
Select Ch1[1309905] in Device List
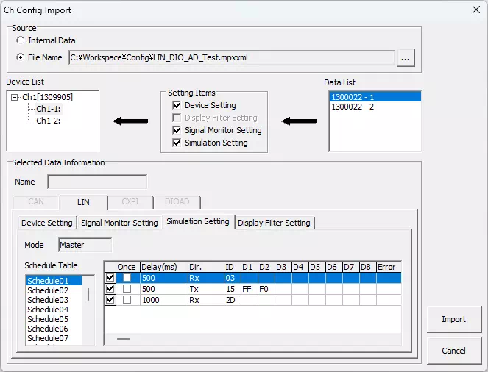(47, 97)
